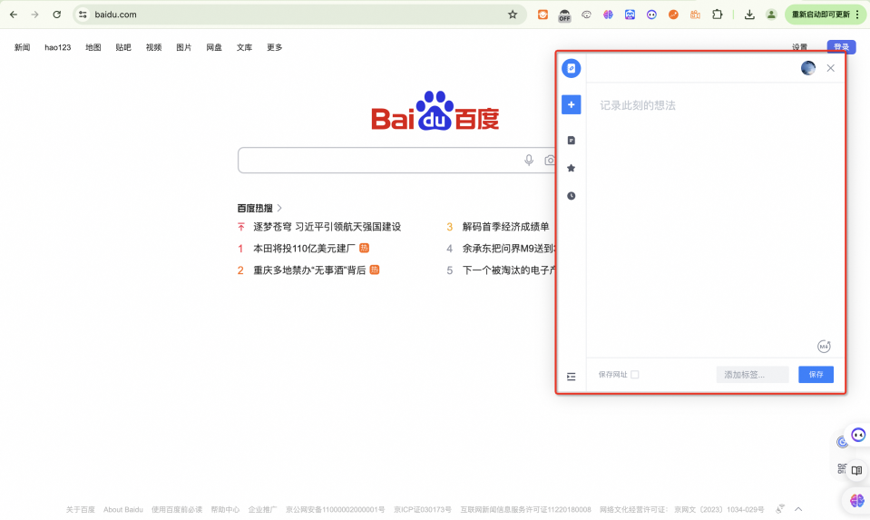Reload the baidu.com page
Screen dimensions: 870x520
56,15
